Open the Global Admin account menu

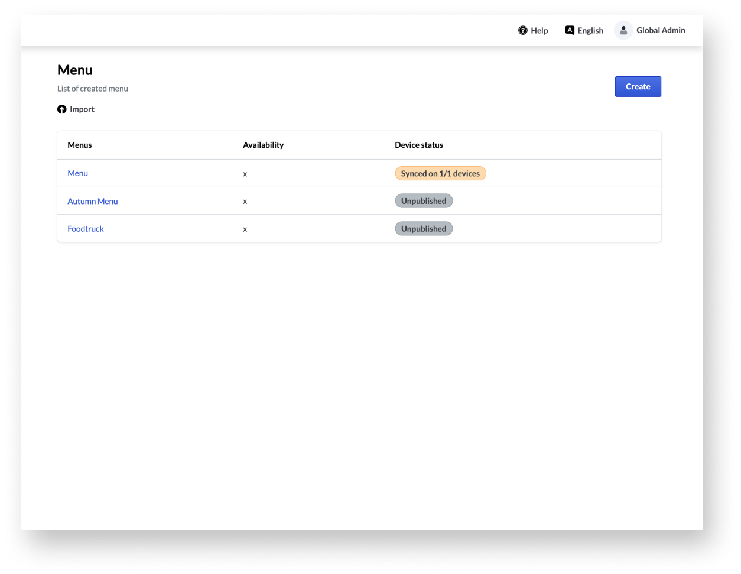661,30
